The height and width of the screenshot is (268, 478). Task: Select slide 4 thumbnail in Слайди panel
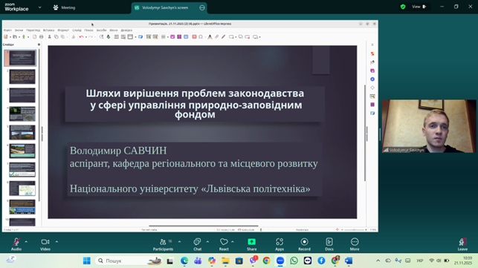[x=22, y=114]
